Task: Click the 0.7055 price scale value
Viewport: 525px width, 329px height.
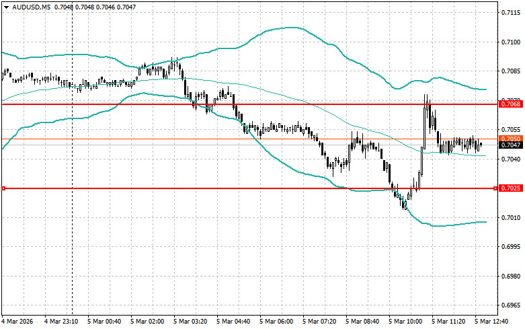Action: click(511, 130)
